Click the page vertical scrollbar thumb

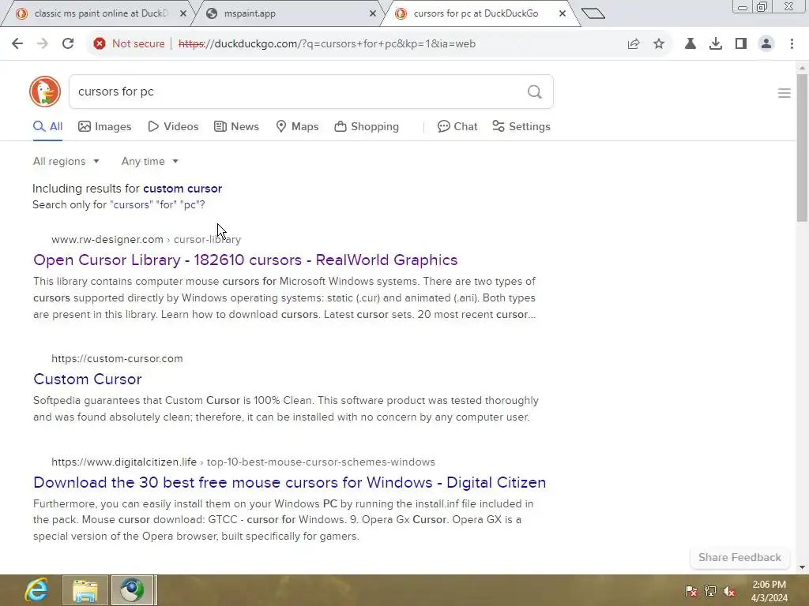click(802, 148)
